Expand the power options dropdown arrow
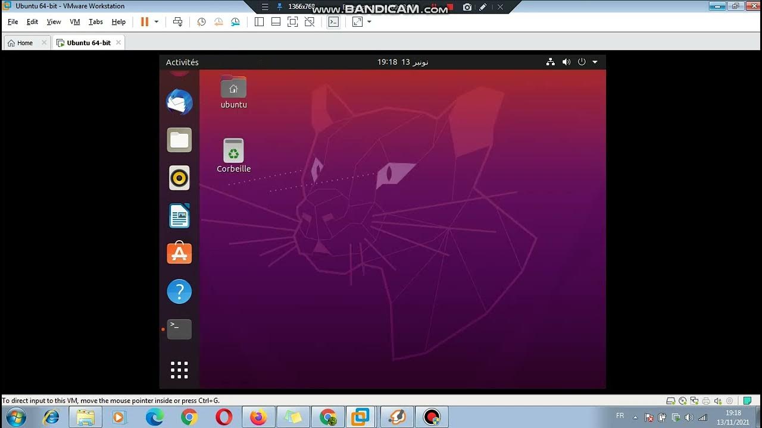Image resolution: width=762 pixels, height=428 pixels. click(x=157, y=21)
